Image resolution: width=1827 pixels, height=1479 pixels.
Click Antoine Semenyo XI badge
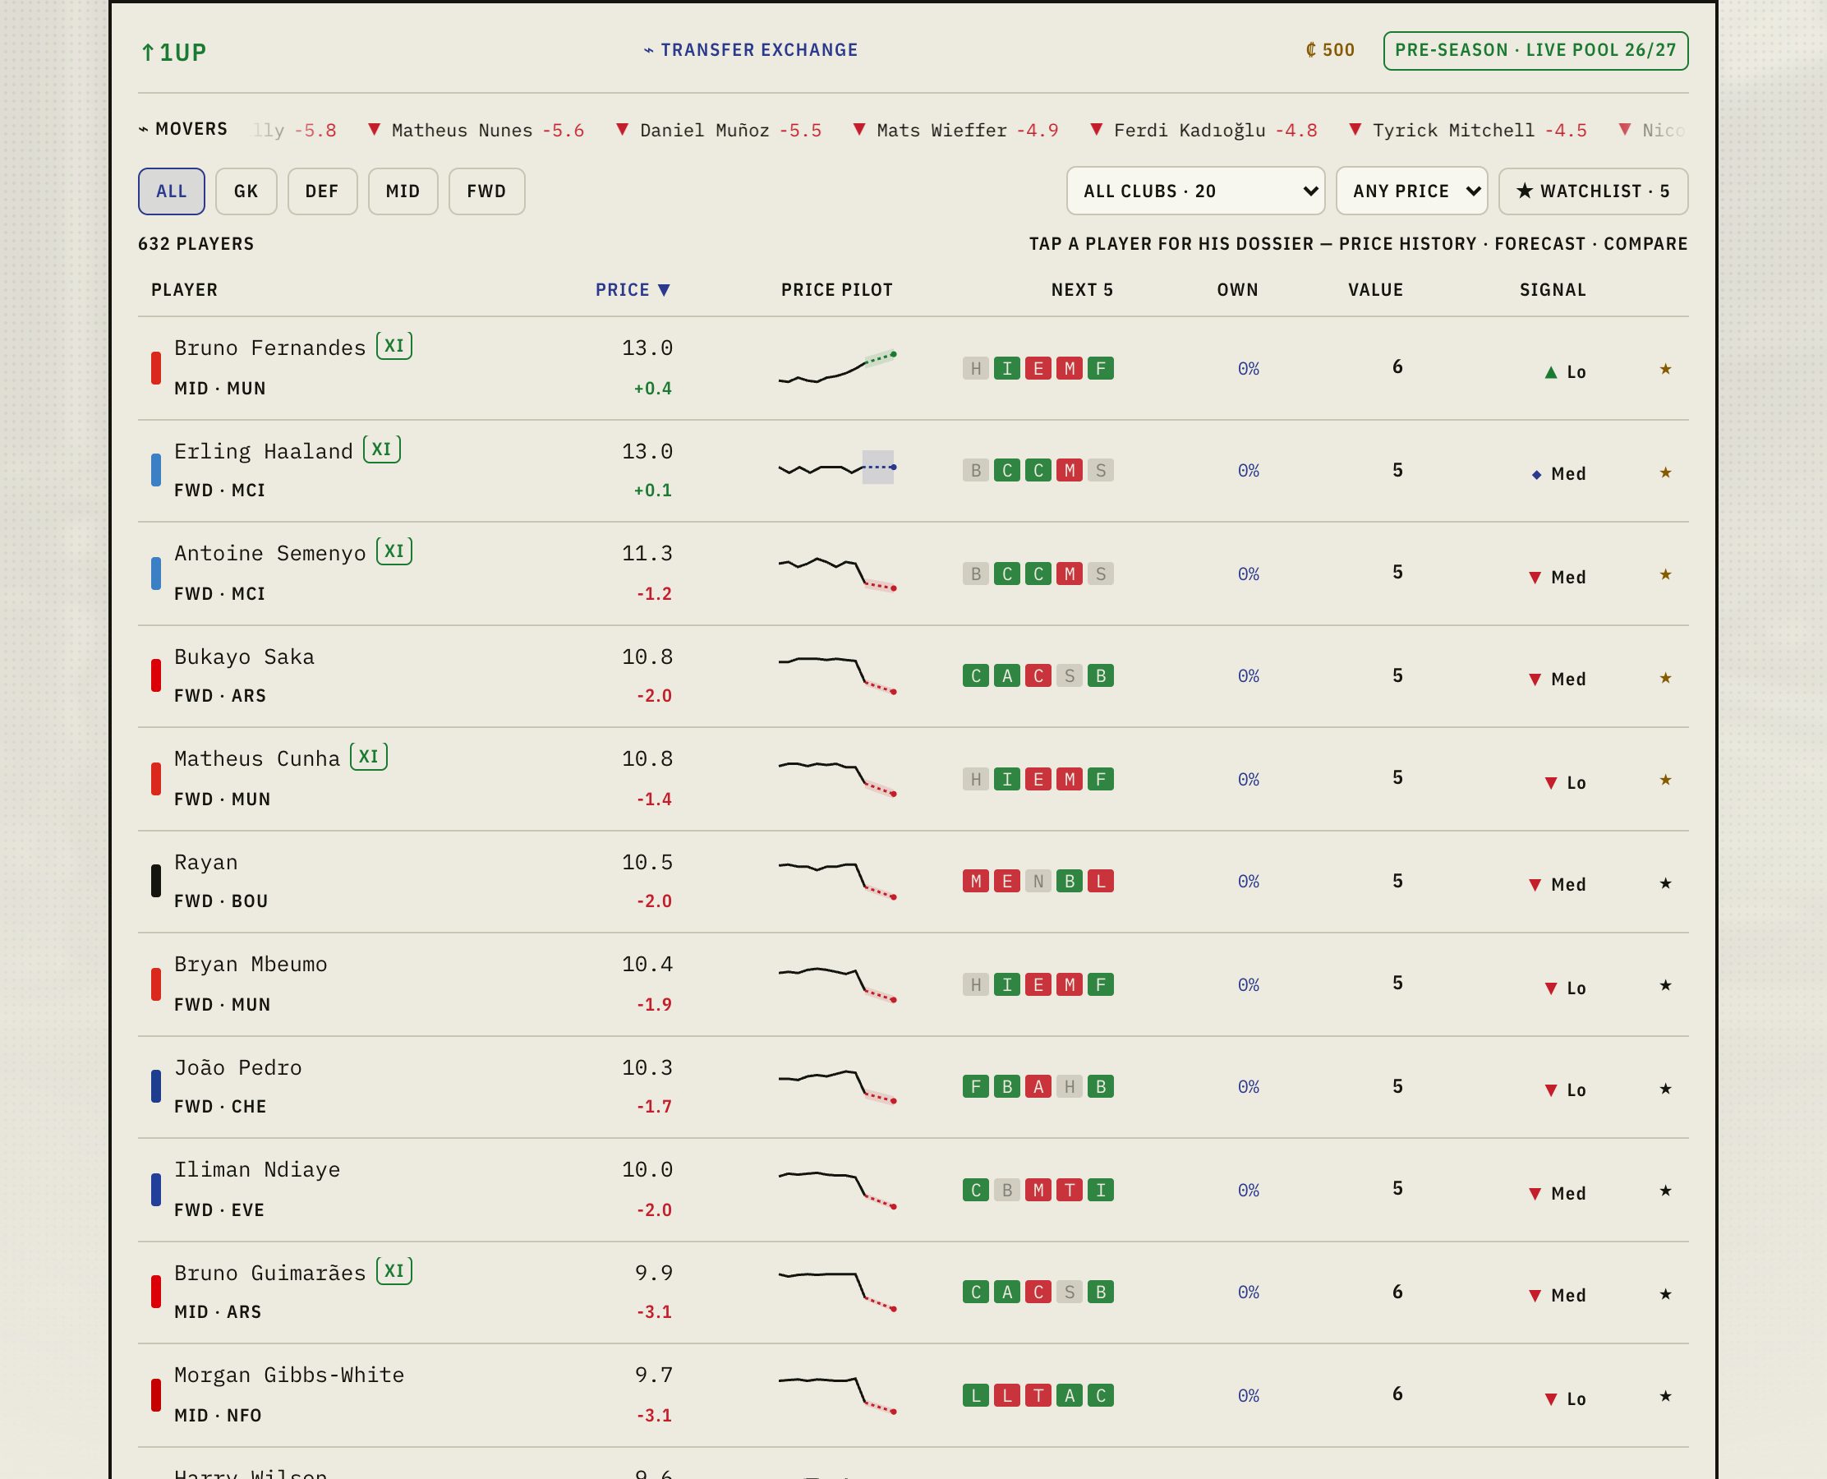(x=394, y=551)
